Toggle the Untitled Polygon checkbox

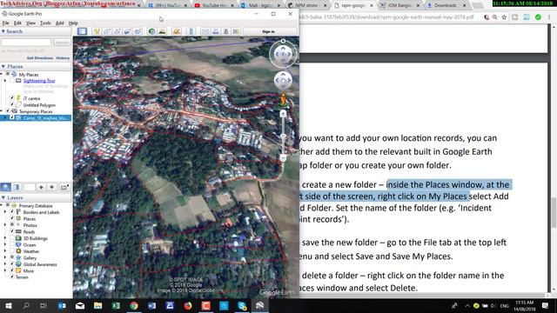pos(11,104)
